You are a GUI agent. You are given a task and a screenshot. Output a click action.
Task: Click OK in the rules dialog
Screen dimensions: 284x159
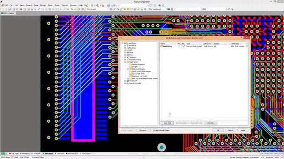click(x=218, y=130)
